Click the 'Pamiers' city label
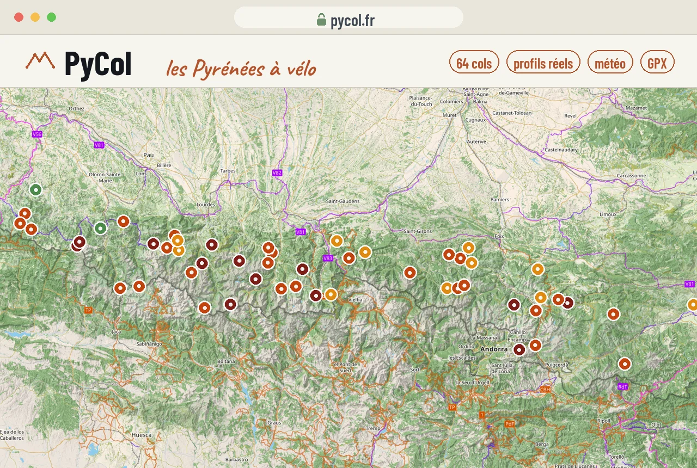This screenshot has height=468, width=697. tap(499, 199)
